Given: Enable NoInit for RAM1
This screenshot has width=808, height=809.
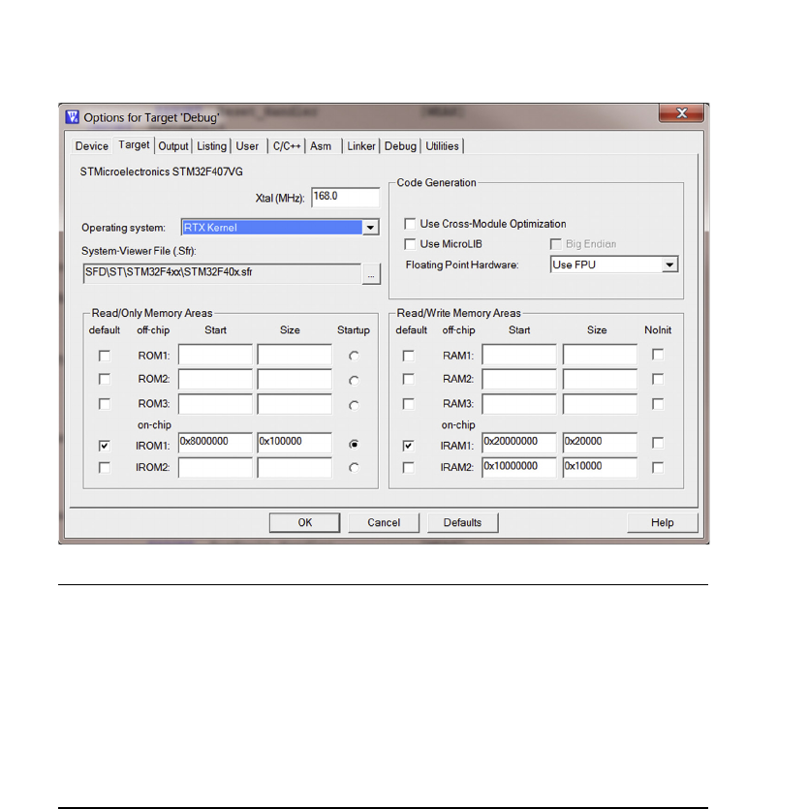Looking at the screenshot, I should pos(657,355).
